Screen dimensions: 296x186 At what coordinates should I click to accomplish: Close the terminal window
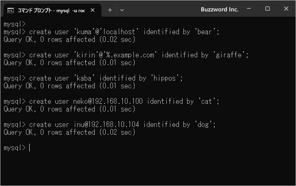tap(286, 9)
